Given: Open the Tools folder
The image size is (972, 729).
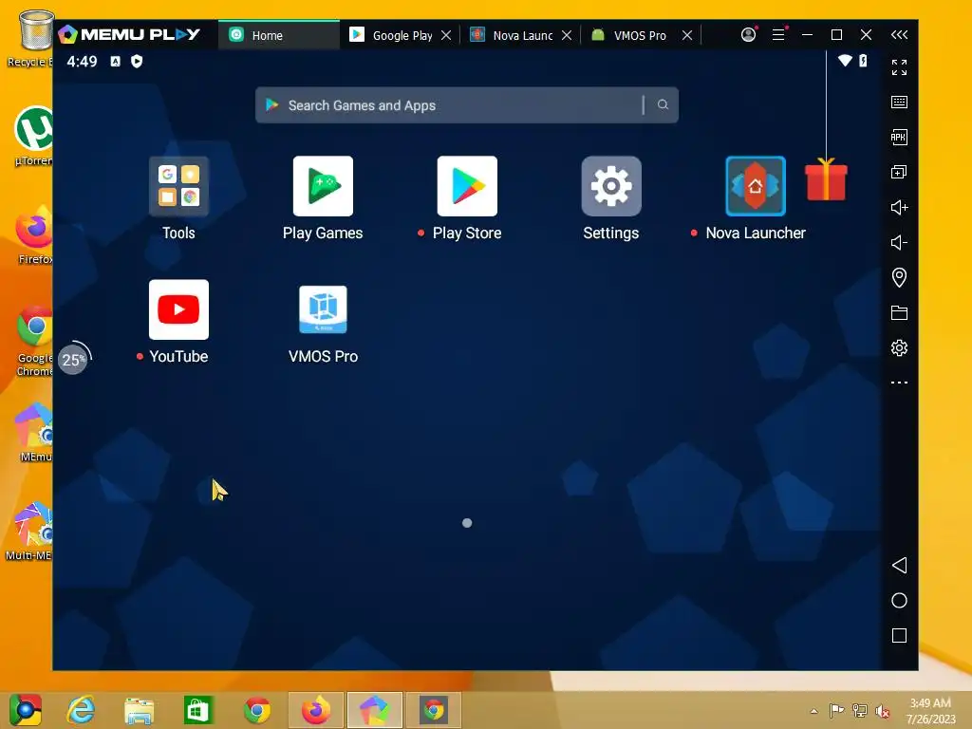Looking at the screenshot, I should (178, 186).
